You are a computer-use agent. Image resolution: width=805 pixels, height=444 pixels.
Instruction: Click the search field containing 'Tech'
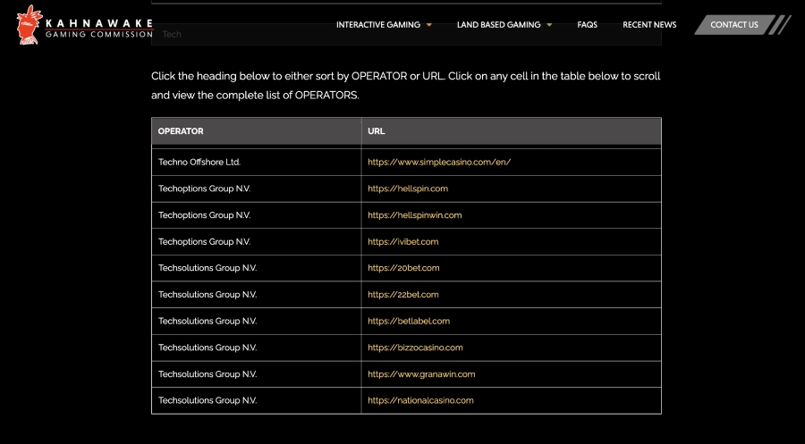(406, 34)
